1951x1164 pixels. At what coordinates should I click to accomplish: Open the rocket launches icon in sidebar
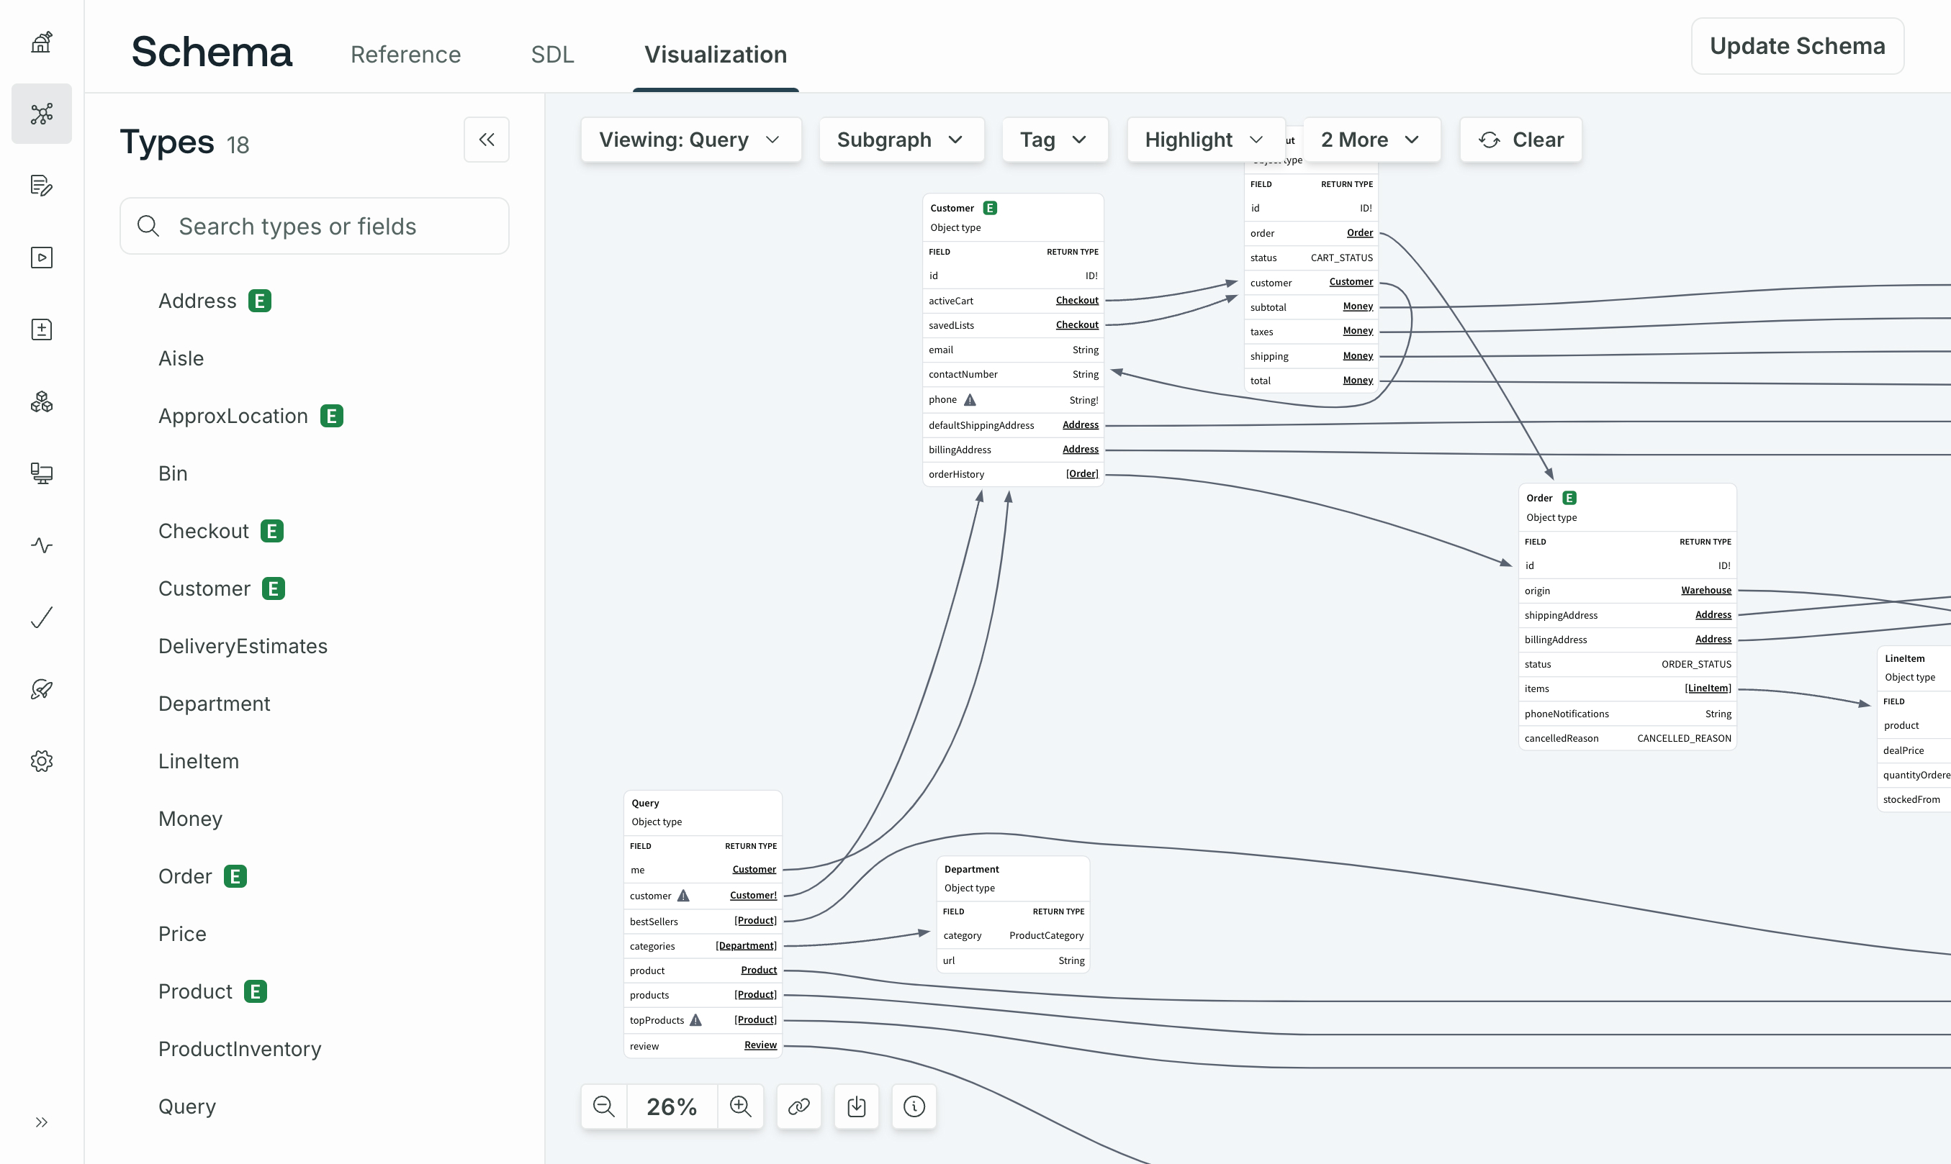[x=42, y=688]
